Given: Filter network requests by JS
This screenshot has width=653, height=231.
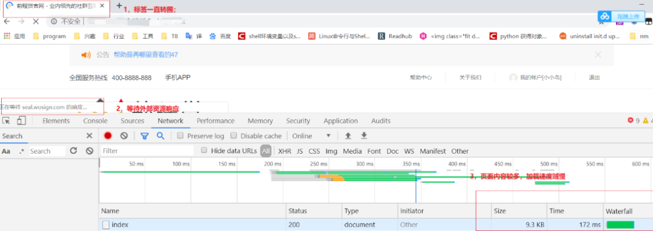Looking at the screenshot, I should click(x=300, y=151).
